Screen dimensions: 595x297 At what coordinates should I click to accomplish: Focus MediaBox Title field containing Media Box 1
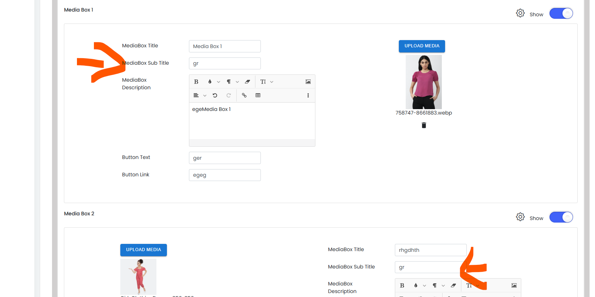tap(225, 46)
